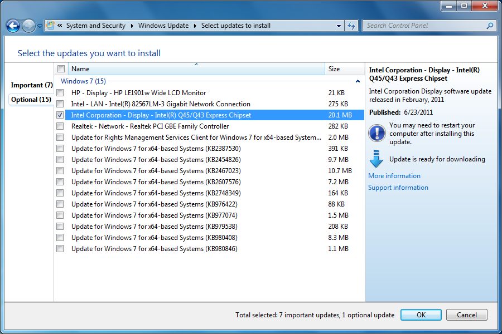Image resolution: width=502 pixels, height=334 pixels.
Task: Expand the address bar history dropdown
Action: click(339, 26)
